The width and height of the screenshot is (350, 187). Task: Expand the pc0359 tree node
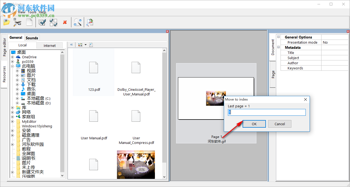pyautogui.click(x=12, y=62)
